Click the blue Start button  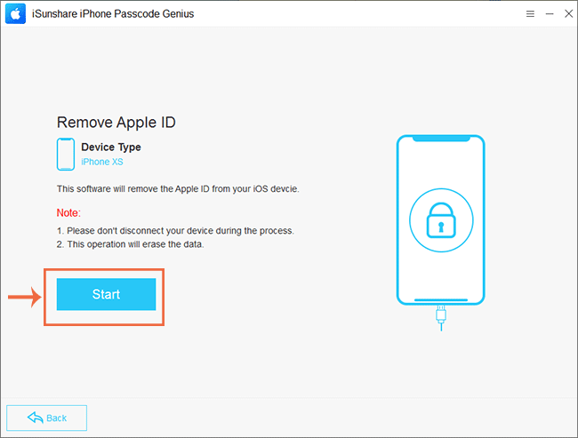pyautogui.click(x=106, y=294)
